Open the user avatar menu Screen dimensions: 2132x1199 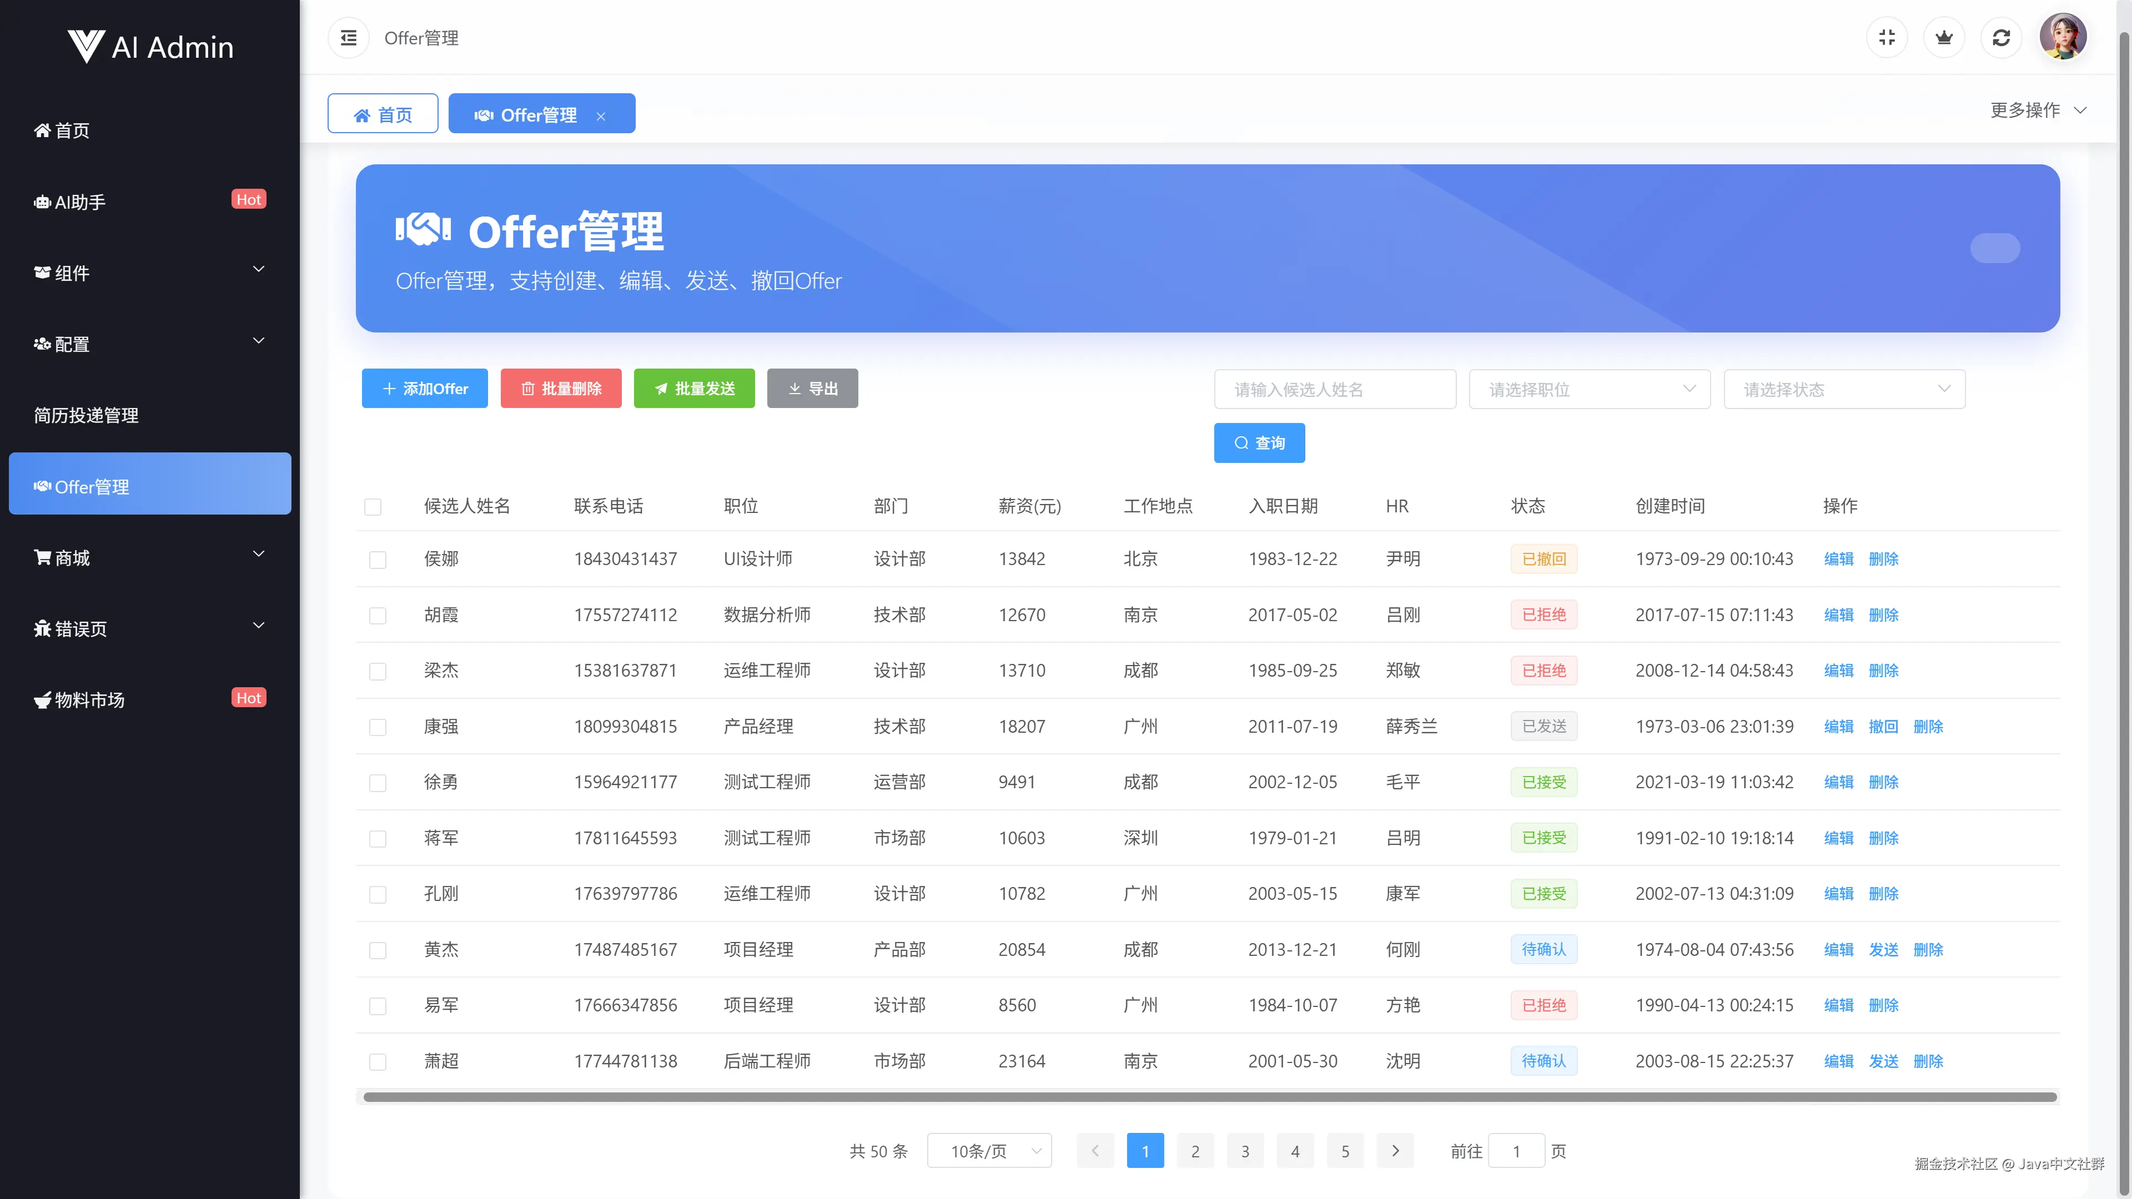2063,37
